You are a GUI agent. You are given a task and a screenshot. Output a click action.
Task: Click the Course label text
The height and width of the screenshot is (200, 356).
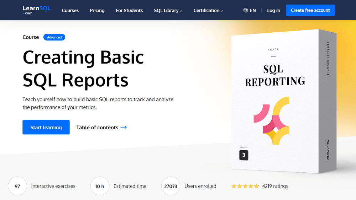pos(31,37)
